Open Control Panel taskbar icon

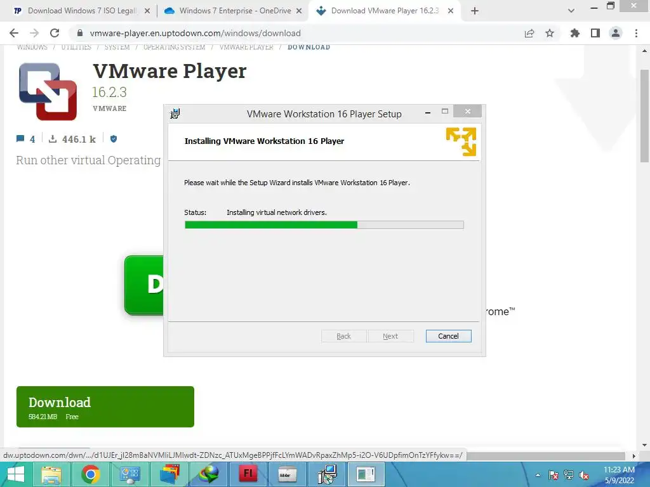tap(129, 474)
